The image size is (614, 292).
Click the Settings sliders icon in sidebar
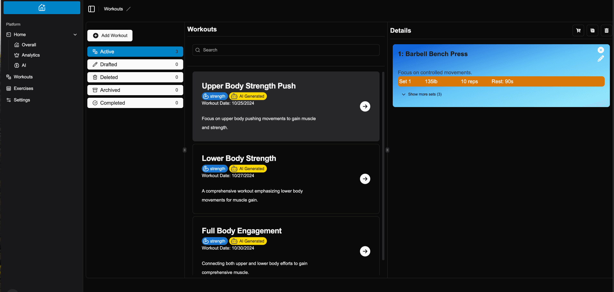[x=9, y=100]
